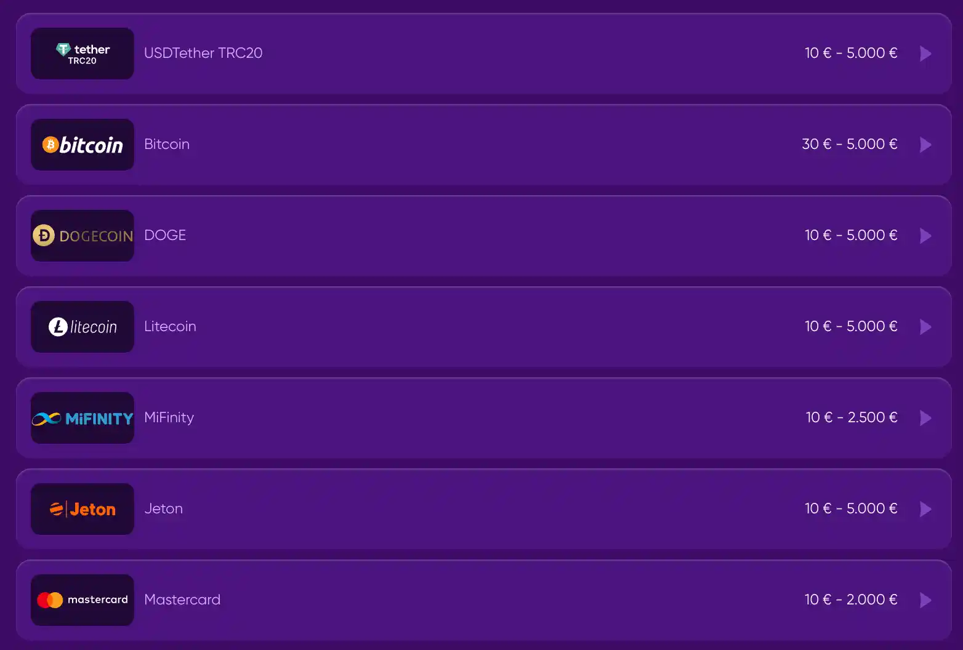
Task: Select Bitcoin's 30 € - 5.000 € limit
Action: click(x=850, y=144)
